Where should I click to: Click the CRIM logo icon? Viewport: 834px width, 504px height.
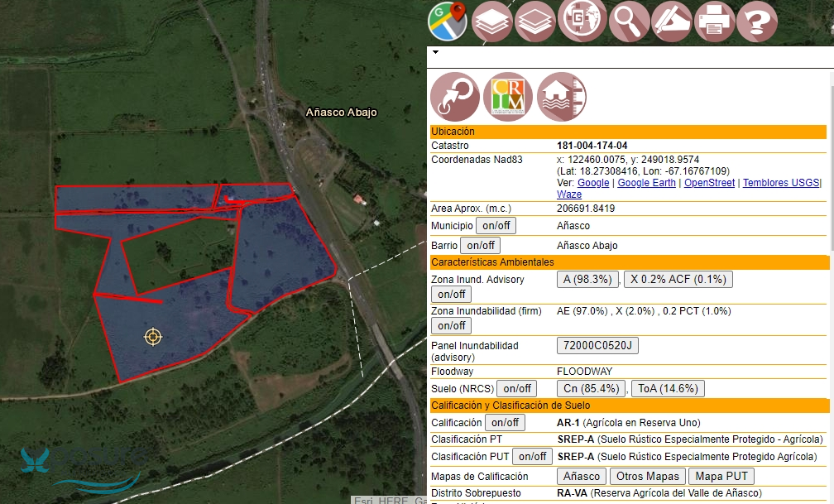[508, 97]
